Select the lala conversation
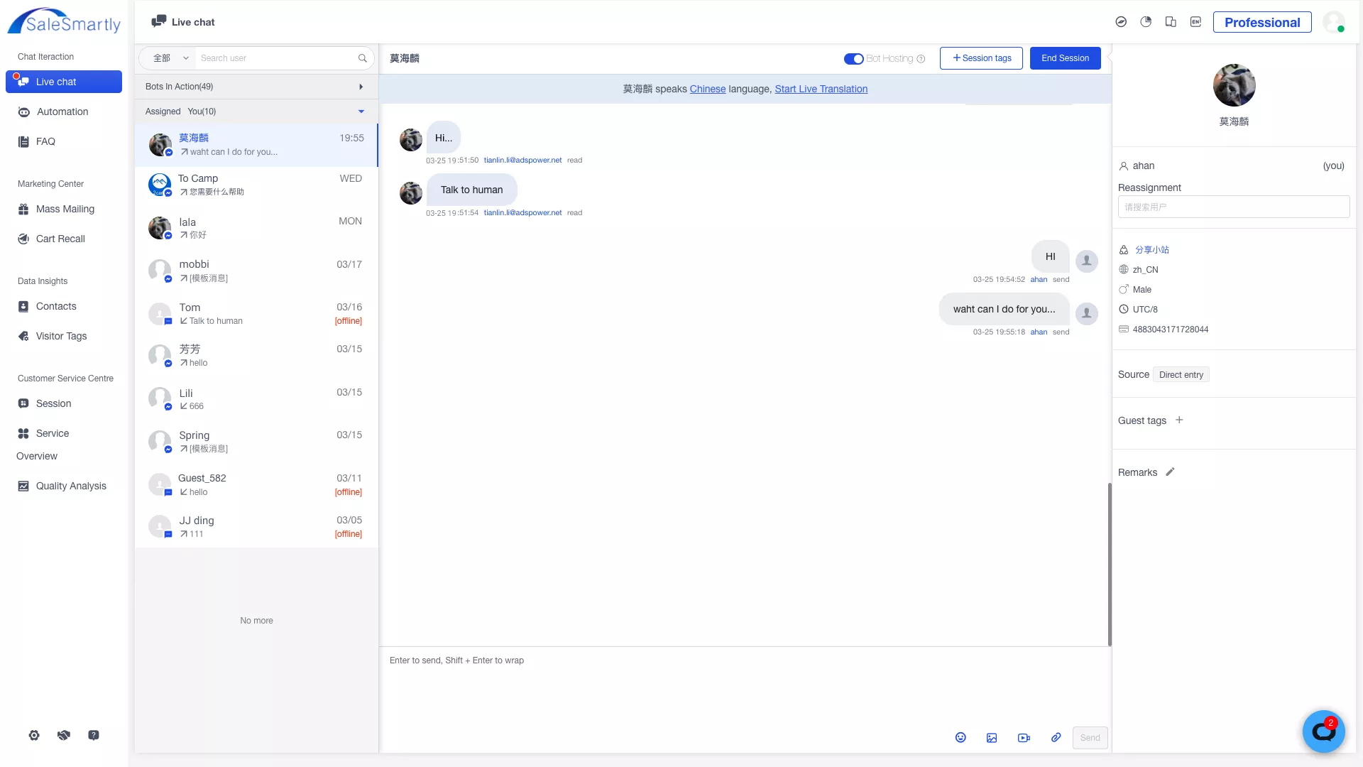The height and width of the screenshot is (767, 1363). 256,228
